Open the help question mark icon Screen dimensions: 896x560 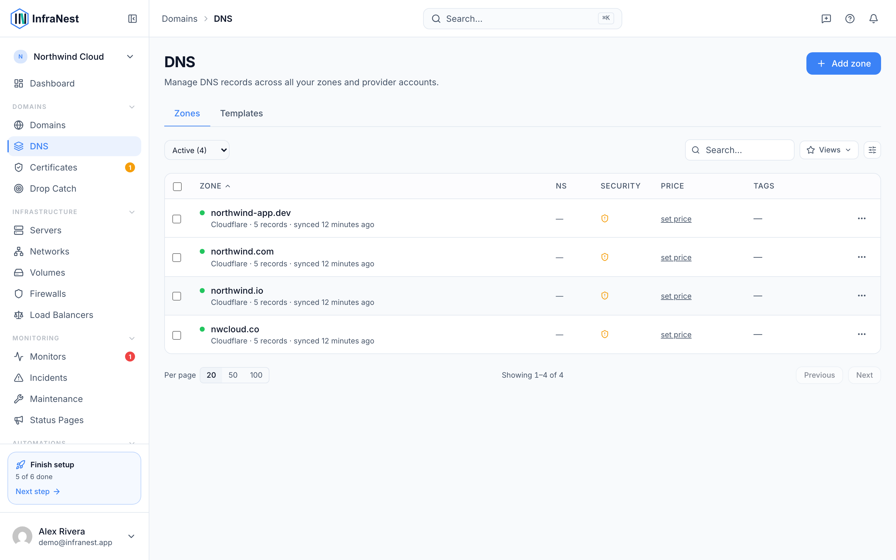[x=850, y=19]
